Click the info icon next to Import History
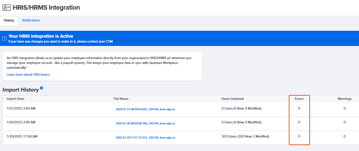The image size is (359, 151). (41, 88)
